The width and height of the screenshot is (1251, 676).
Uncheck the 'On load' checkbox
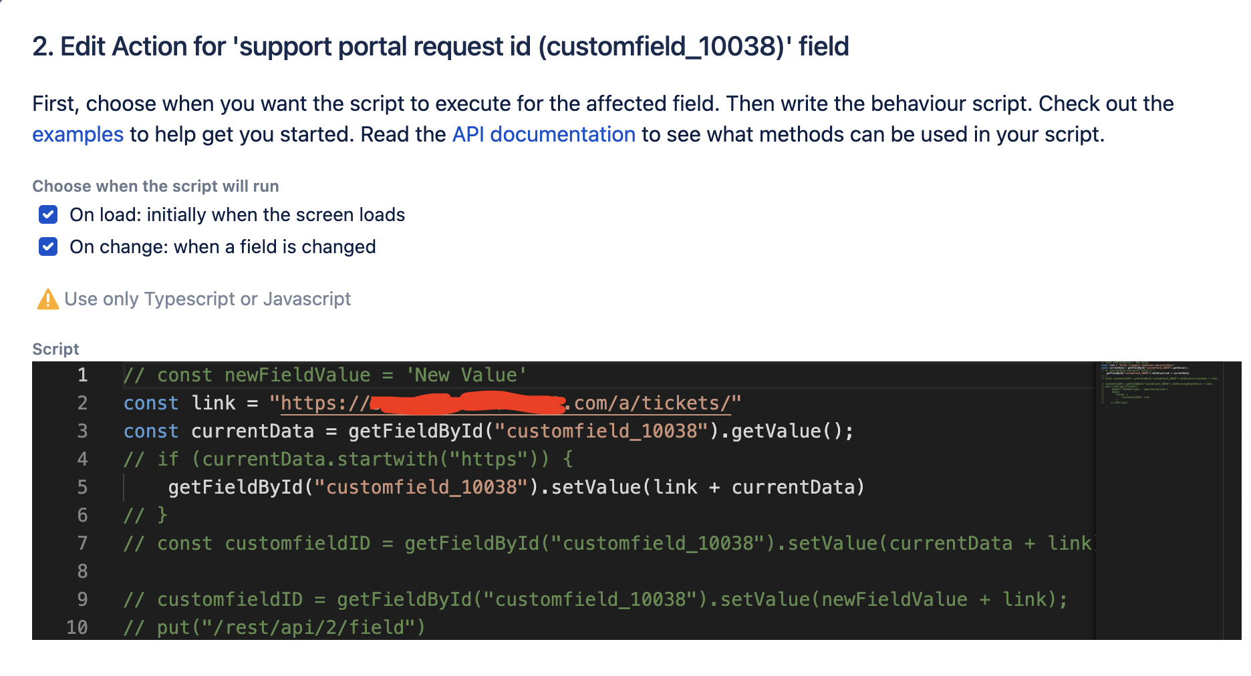pyautogui.click(x=48, y=214)
